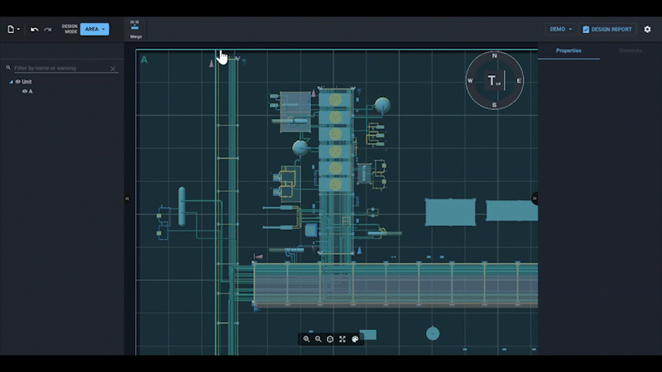This screenshot has height=372, width=662.
Task: Select the area A label on the canvas
Action: click(x=144, y=60)
